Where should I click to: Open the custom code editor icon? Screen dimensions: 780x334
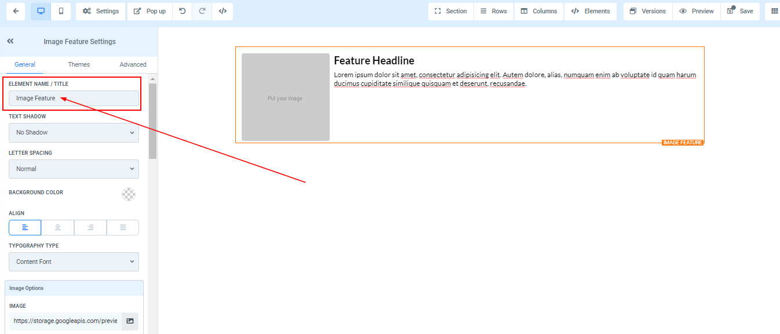(223, 11)
